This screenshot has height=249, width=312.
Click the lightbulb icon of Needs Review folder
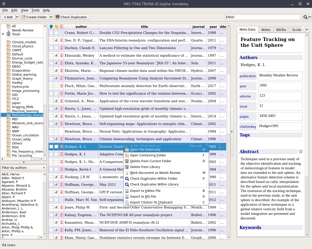(x=9, y=30)
